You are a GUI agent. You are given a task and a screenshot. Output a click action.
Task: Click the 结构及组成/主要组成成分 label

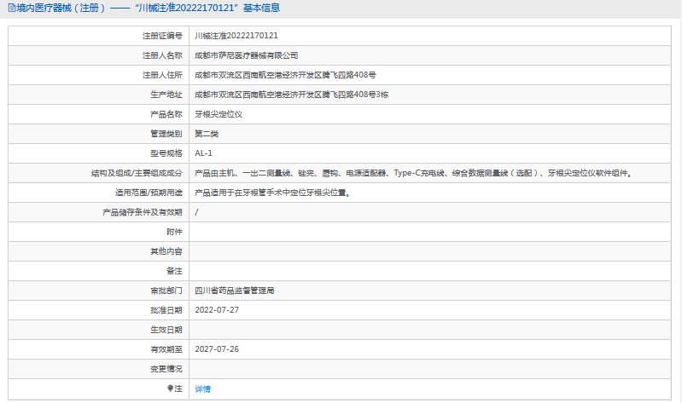pos(137,173)
